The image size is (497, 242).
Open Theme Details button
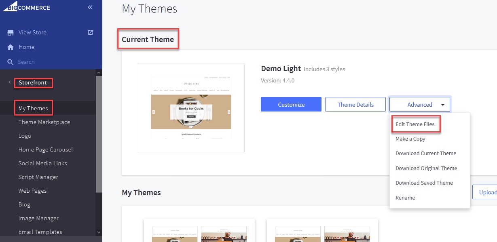(x=355, y=105)
